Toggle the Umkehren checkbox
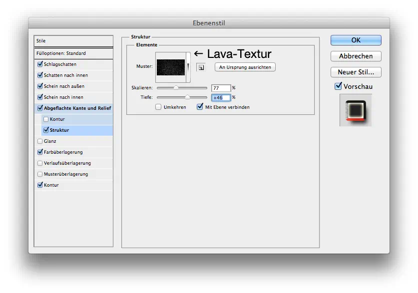Screen dimensions: 418x293 point(157,107)
